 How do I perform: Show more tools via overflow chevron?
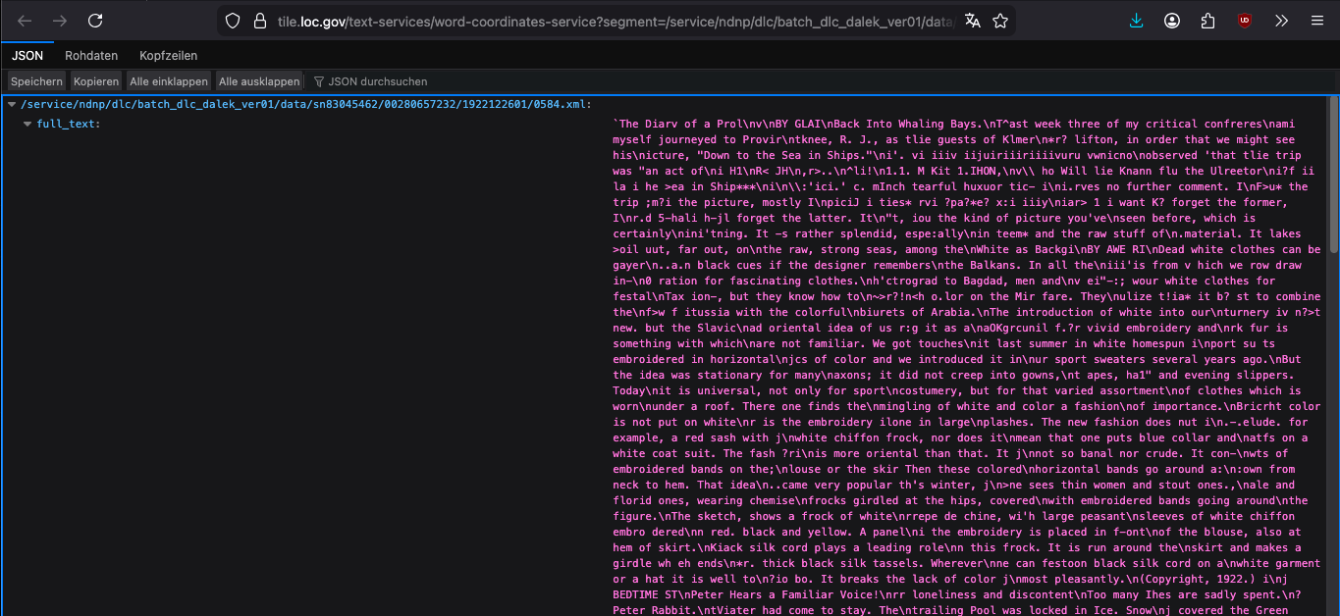tap(1281, 21)
